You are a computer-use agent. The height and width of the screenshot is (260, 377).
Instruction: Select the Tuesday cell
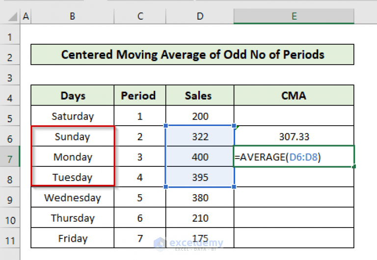coord(73,177)
